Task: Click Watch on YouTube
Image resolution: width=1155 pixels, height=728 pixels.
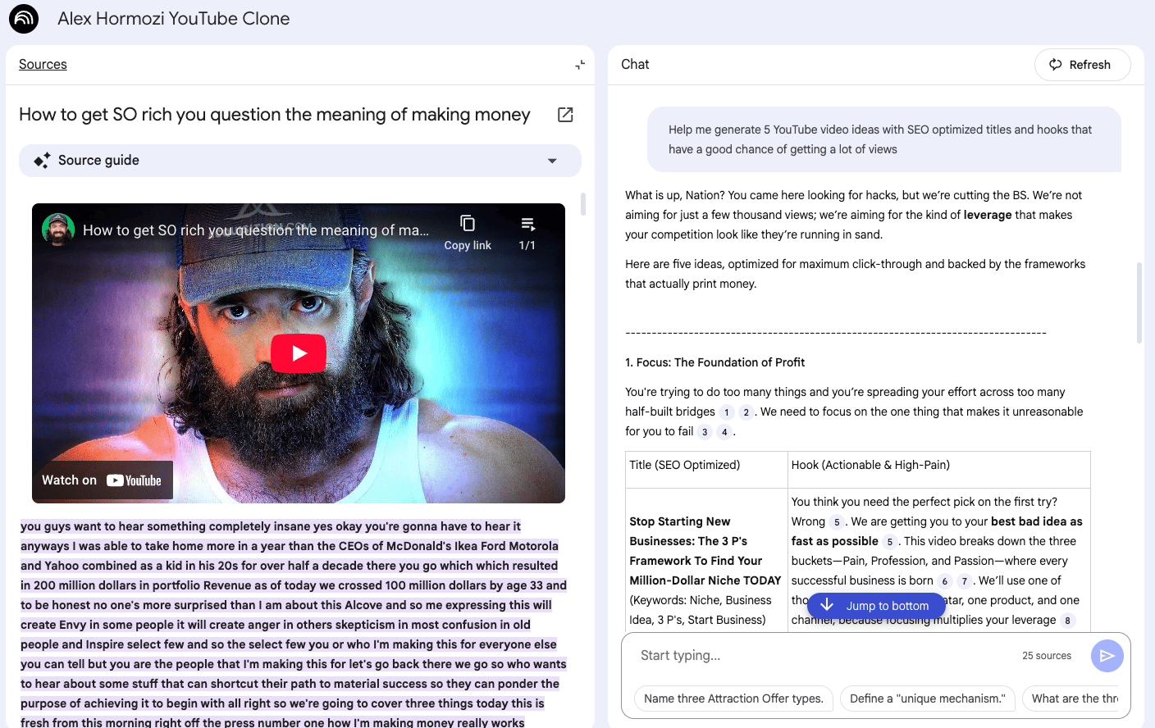Action: pos(102,480)
